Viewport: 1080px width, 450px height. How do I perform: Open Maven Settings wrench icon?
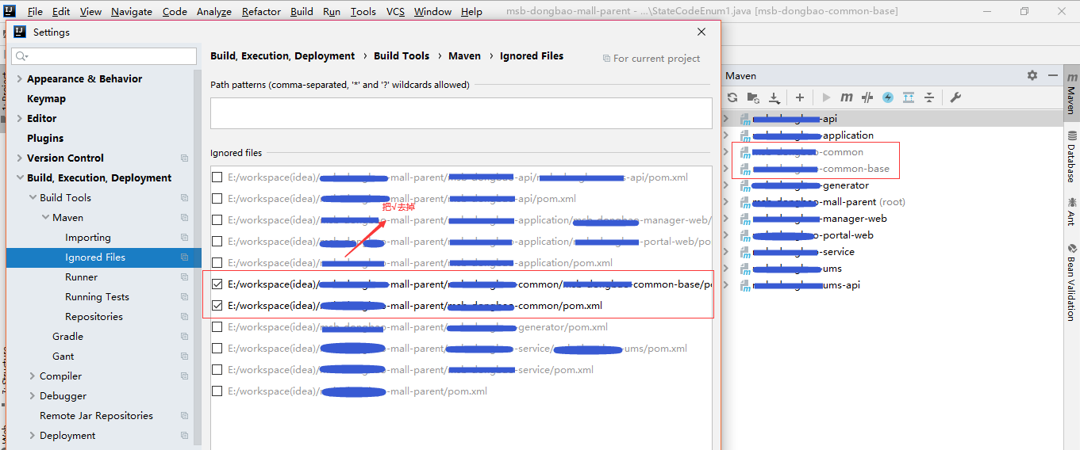point(955,97)
